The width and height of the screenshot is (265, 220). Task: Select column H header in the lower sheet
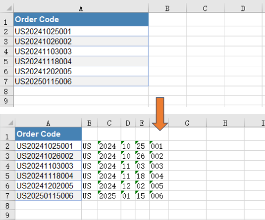tap(225, 123)
